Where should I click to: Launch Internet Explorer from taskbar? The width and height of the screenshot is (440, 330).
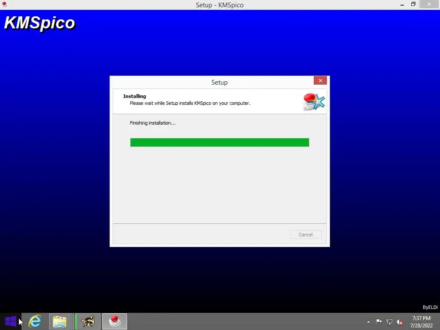click(35, 321)
